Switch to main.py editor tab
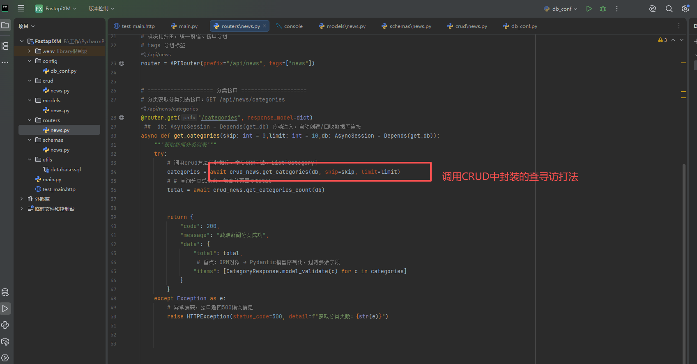Screen dimensions: 697x364 coord(184,26)
